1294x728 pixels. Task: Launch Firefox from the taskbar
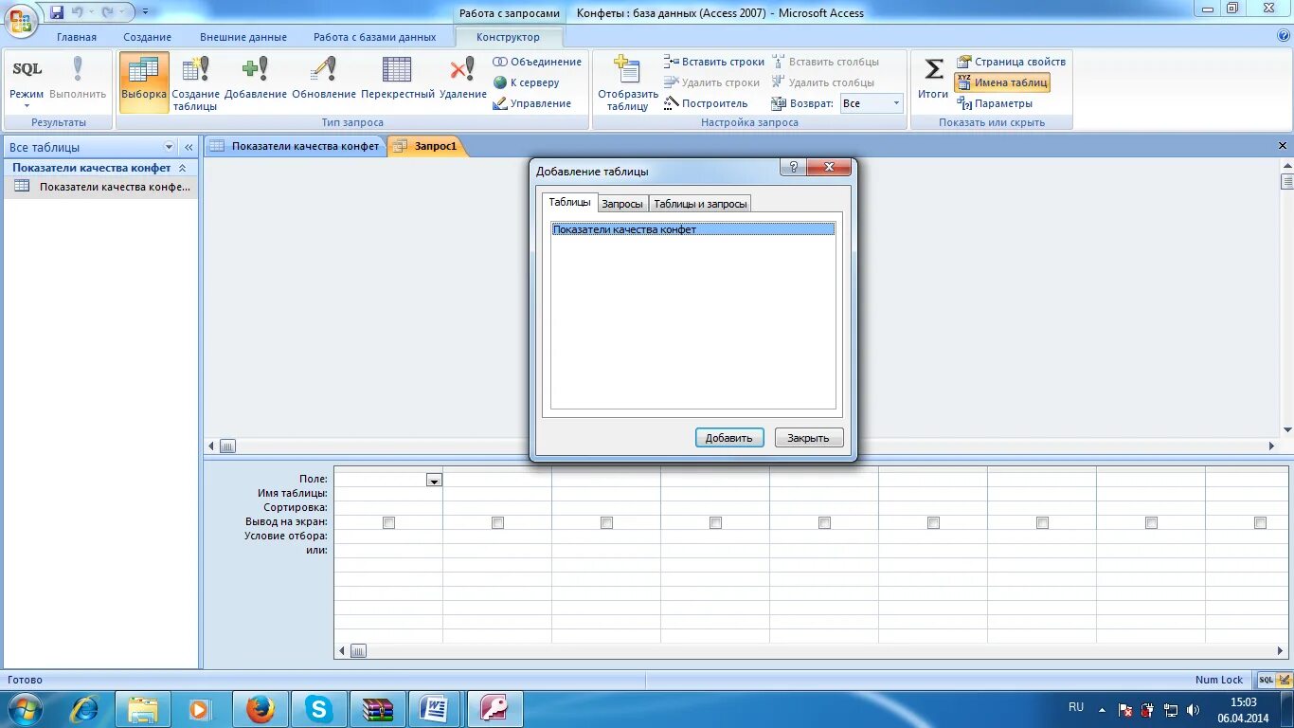[260, 709]
